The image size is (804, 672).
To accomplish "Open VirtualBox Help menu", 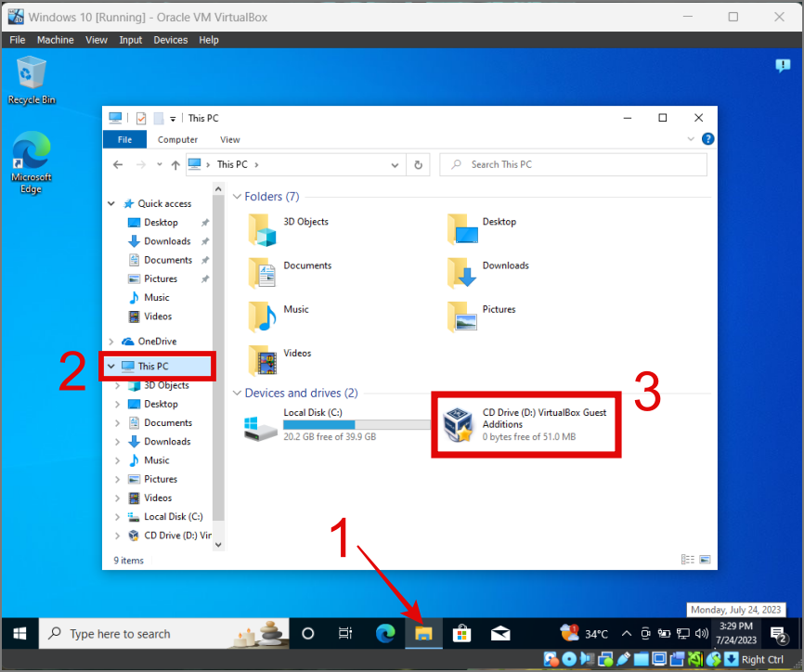I will pyautogui.click(x=209, y=40).
